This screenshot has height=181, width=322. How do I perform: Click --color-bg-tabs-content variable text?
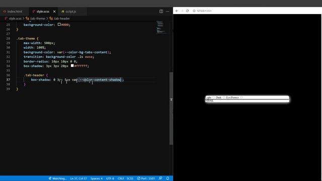86,52
